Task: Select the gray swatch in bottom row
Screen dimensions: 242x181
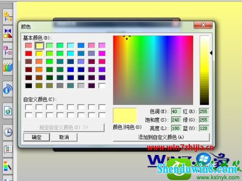Action: click(60, 85)
